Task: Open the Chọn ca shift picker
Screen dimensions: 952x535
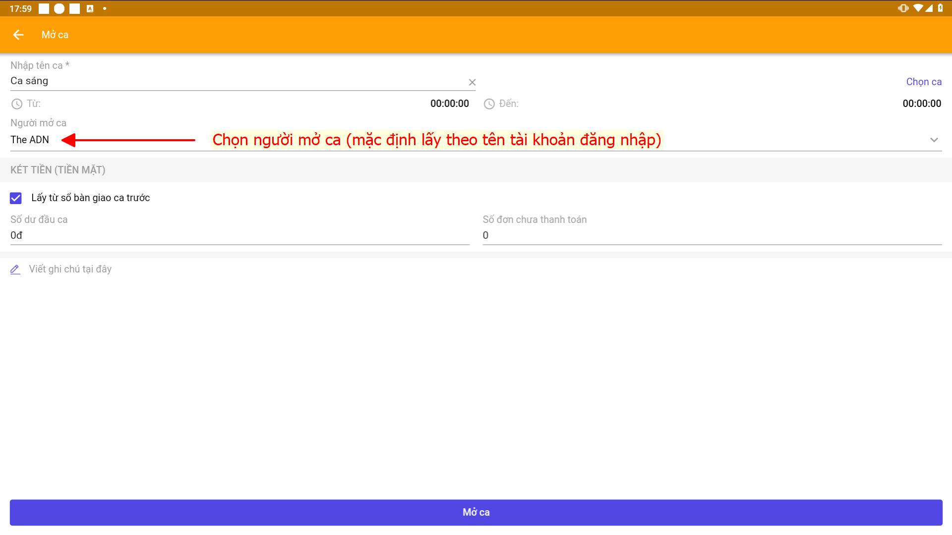Action: (923, 82)
